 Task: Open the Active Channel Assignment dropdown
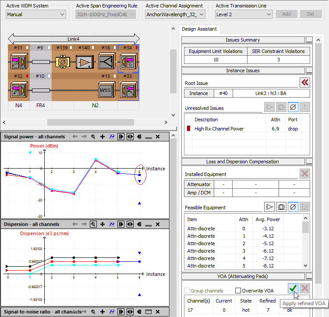click(x=175, y=14)
